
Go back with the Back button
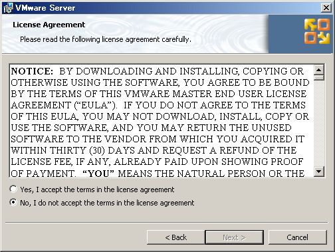point(175,237)
